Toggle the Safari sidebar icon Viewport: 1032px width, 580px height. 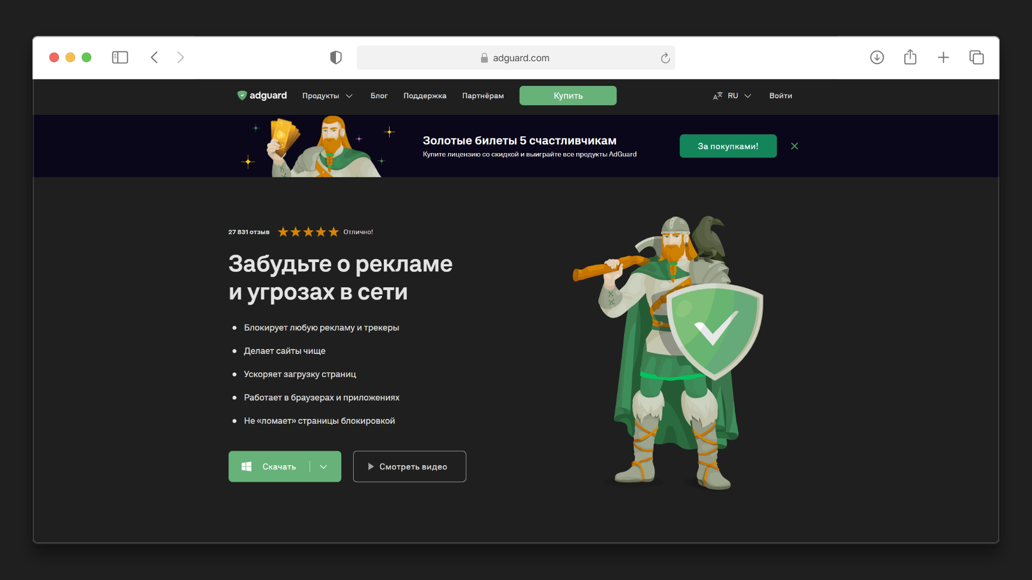[120, 57]
